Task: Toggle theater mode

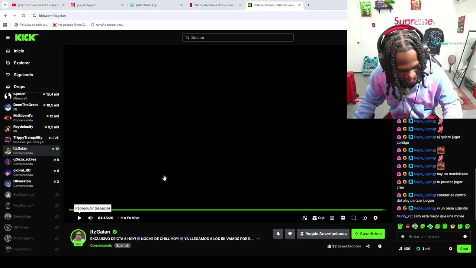Action: point(343,218)
